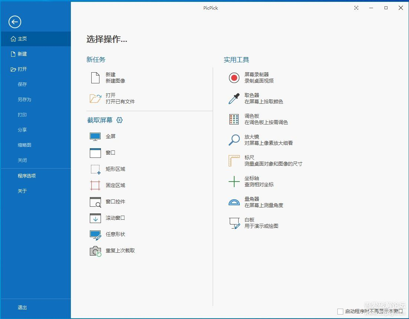Click the rectangular region dashed icon

(x=95, y=169)
